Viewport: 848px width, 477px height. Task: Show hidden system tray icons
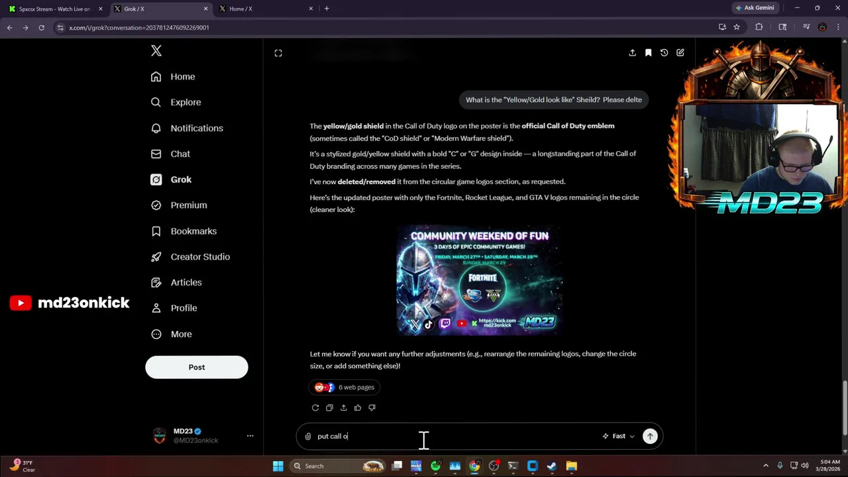[x=766, y=466]
